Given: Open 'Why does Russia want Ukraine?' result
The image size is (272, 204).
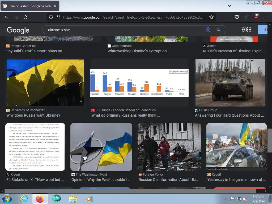Looking at the screenshot, I should coord(33,115).
